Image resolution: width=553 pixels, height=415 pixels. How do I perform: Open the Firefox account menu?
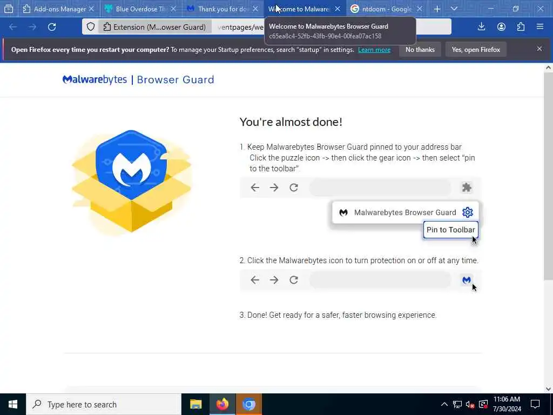501,27
